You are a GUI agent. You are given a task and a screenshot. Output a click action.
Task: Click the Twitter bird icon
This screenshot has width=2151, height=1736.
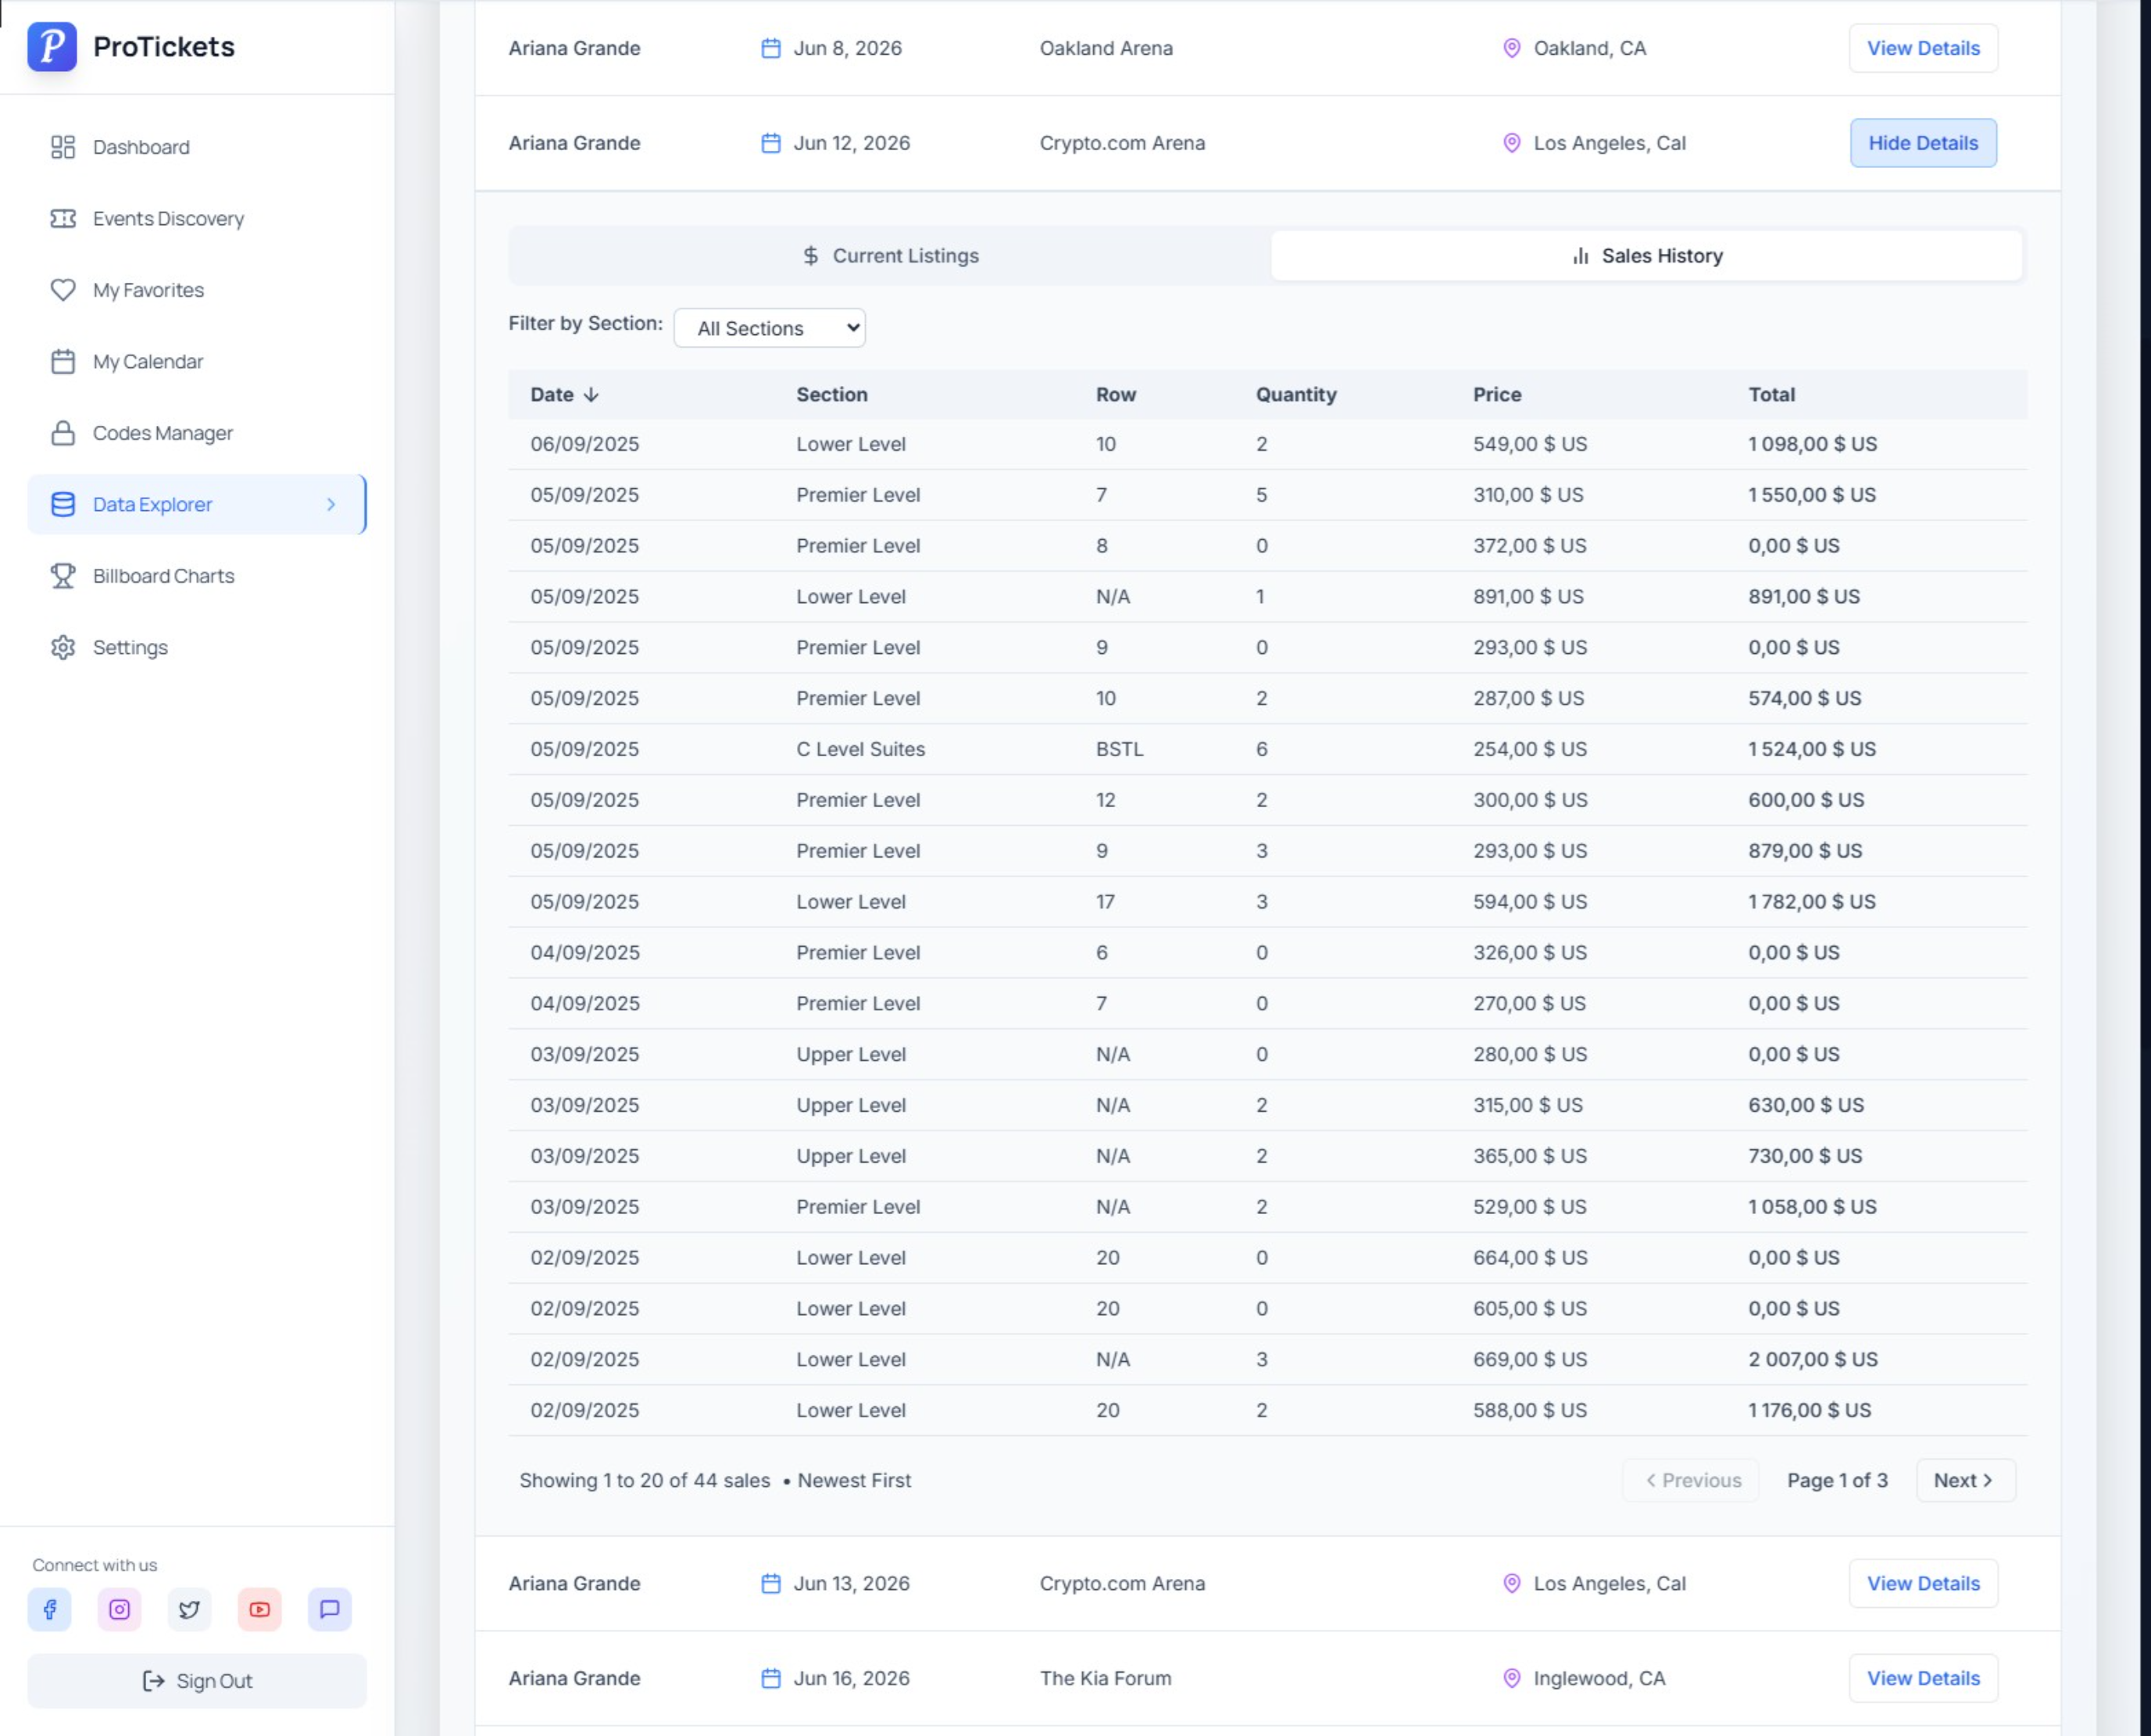[189, 1609]
